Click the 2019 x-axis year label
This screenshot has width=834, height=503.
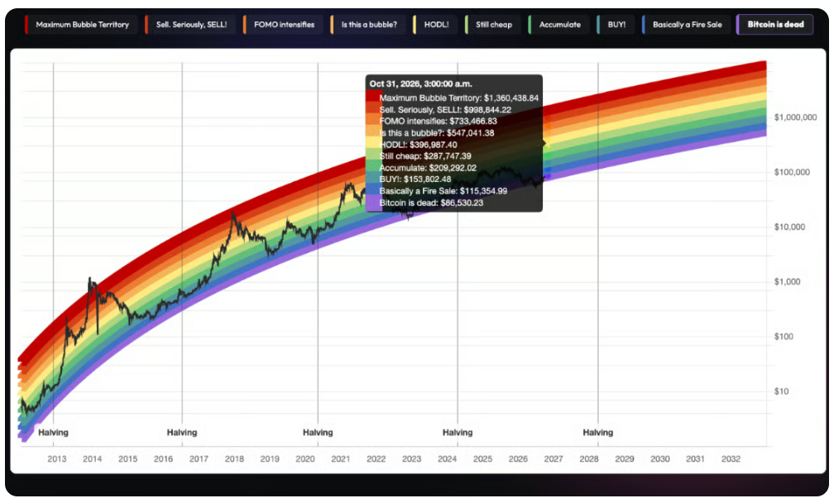point(270,458)
